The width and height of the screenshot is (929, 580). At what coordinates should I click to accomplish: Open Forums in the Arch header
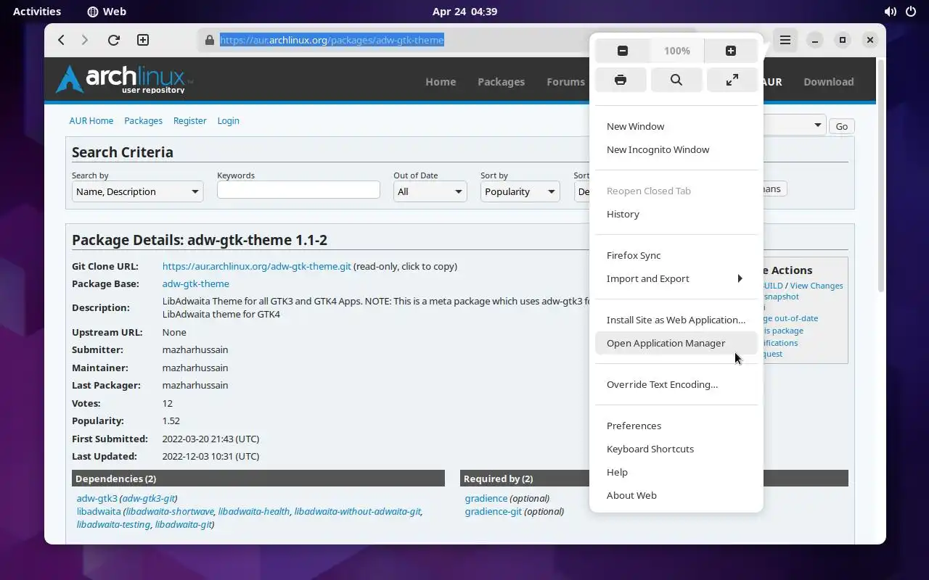(565, 82)
